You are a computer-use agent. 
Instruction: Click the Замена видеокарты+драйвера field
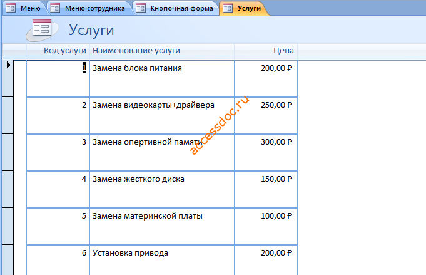(x=162, y=115)
